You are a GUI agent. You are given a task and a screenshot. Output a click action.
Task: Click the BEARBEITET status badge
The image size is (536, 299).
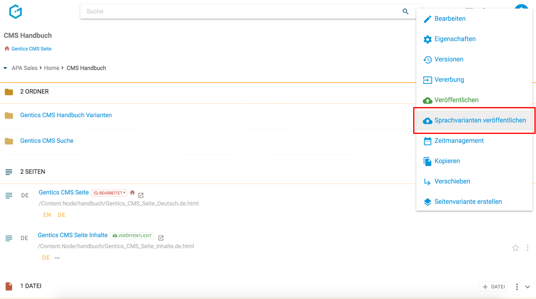tap(109, 193)
